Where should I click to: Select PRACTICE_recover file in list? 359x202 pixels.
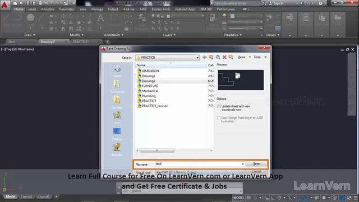click(x=153, y=106)
